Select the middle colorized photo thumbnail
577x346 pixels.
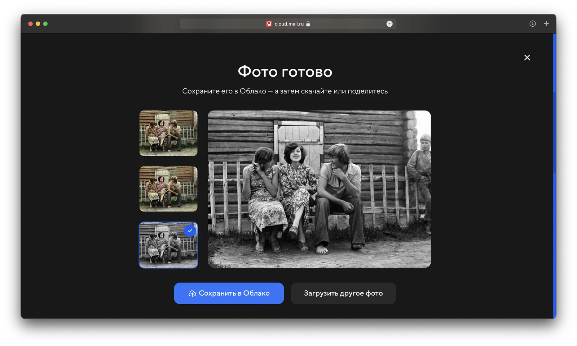coord(168,189)
